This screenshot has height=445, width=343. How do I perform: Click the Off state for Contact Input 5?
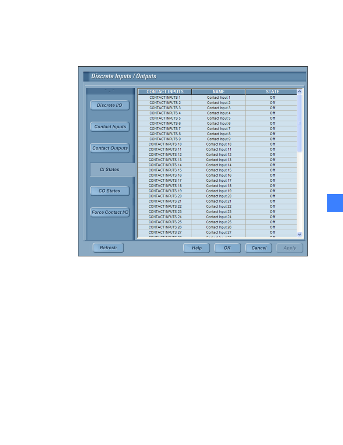(x=271, y=118)
